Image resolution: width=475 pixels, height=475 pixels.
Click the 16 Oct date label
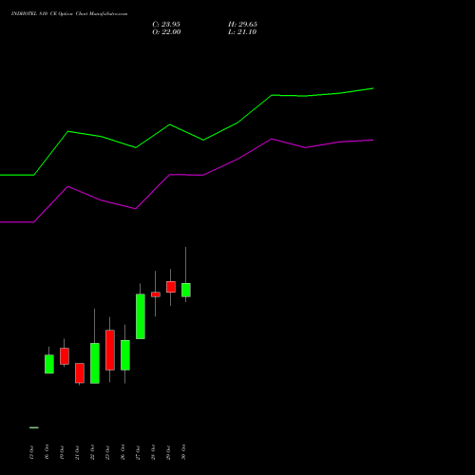click(47, 452)
